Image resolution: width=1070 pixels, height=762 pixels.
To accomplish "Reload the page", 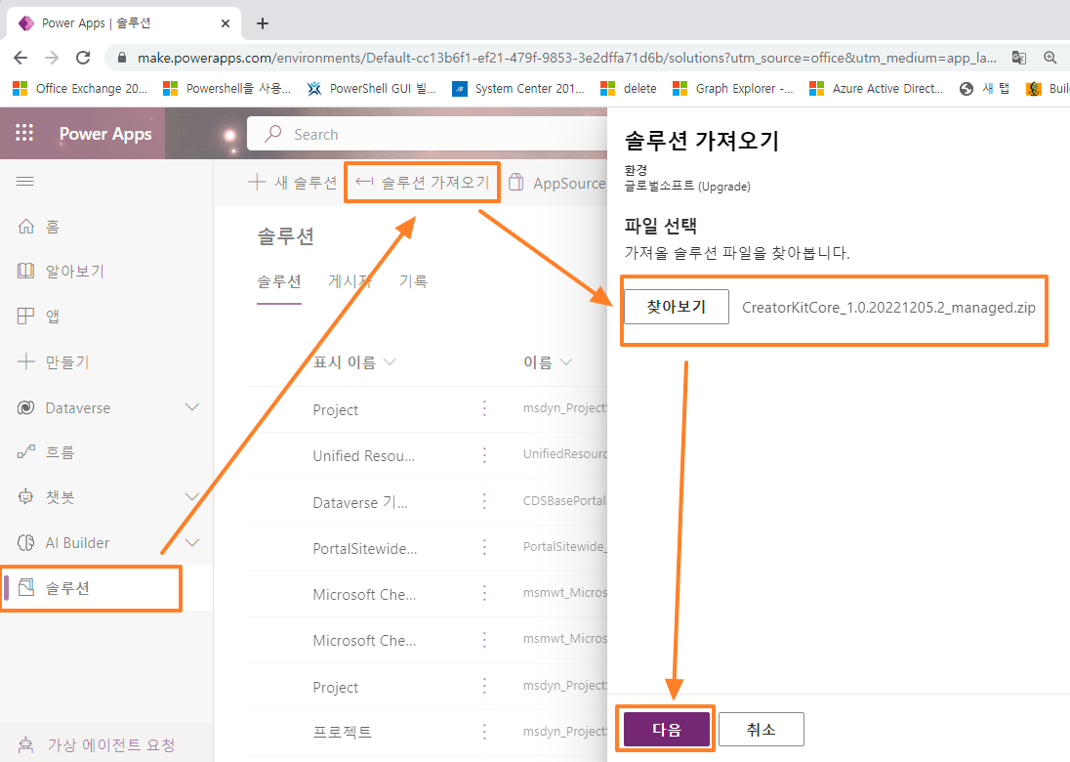I will [x=83, y=58].
